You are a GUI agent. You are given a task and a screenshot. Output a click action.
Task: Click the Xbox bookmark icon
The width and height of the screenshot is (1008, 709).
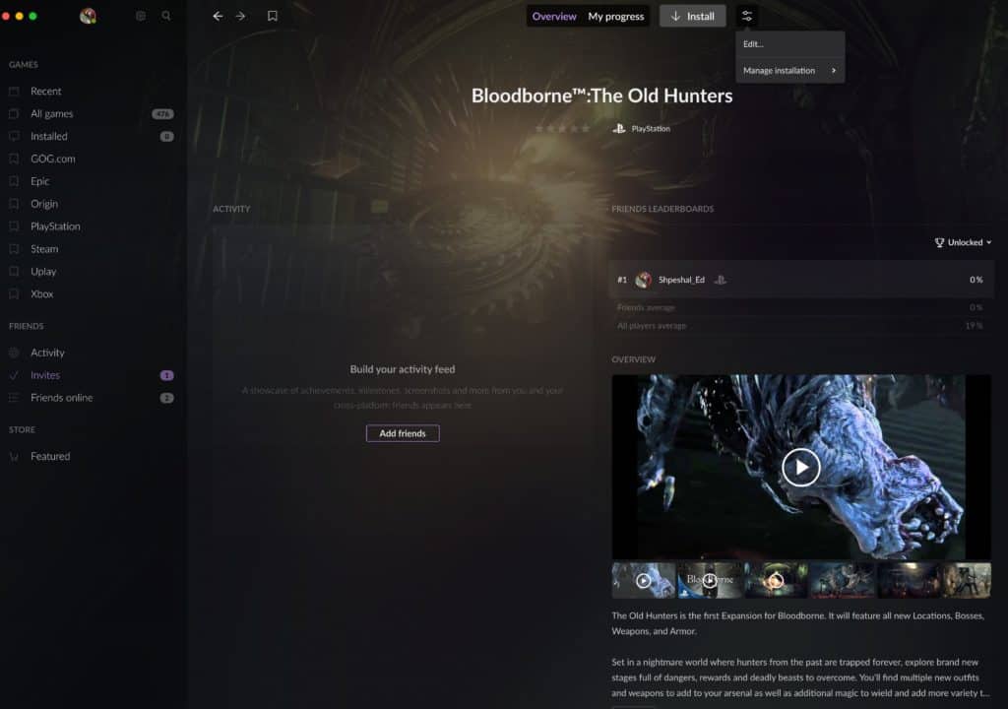14,294
